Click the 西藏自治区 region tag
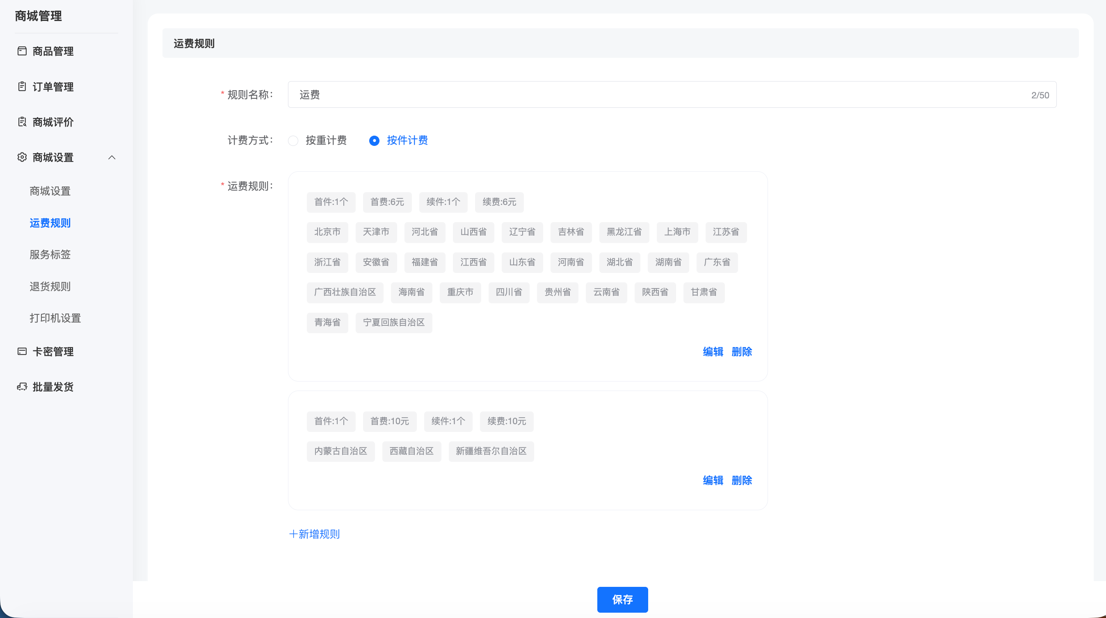Screen dimensions: 1106x618 pos(412,452)
